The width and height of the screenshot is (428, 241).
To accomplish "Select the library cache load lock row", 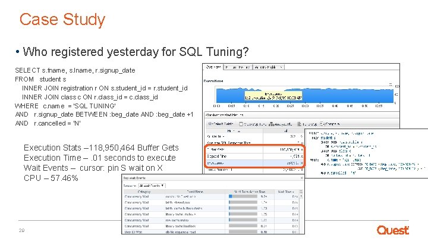I will [211, 226].
